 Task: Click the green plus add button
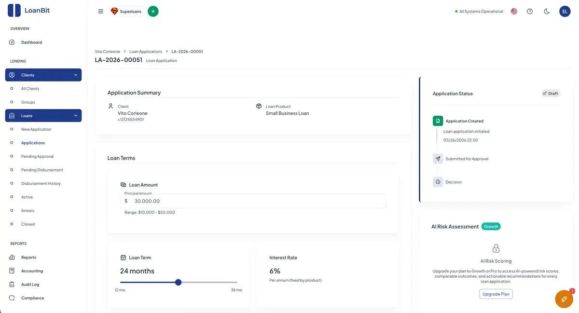pyautogui.click(x=153, y=11)
